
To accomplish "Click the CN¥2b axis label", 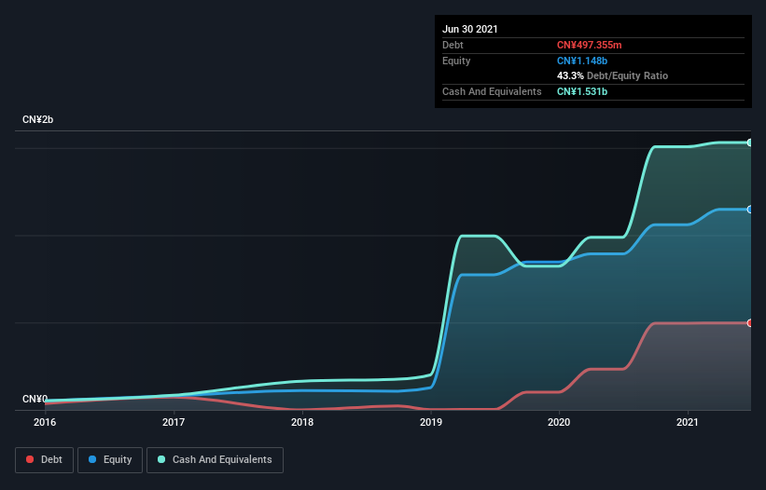I will pyautogui.click(x=37, y=119).
